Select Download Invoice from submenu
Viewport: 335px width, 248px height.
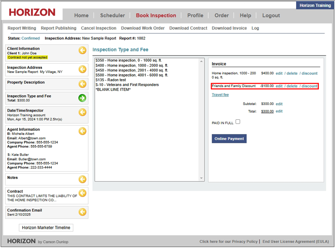(229, 28)
